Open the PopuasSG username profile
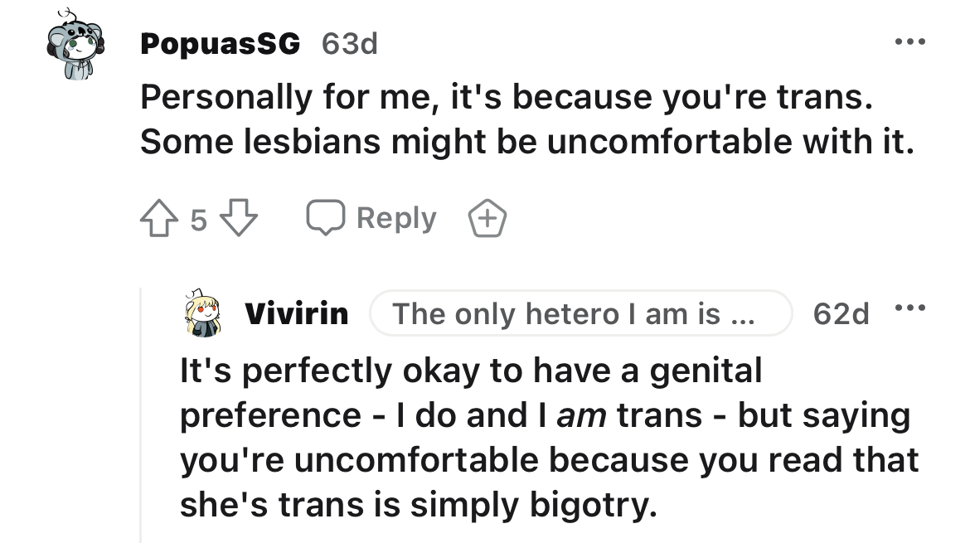The width and height of the screenshot is (970, 543). click(x=221, y=44)
